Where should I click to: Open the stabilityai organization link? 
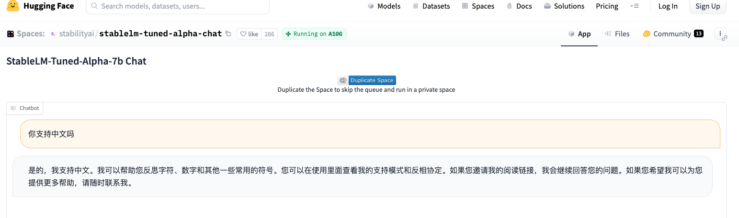pos(76,34)
